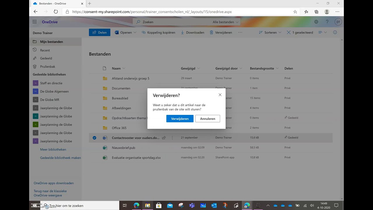The image size is (373, 210).
Task: Add page to favorites star icon
Action: point(295,12)
